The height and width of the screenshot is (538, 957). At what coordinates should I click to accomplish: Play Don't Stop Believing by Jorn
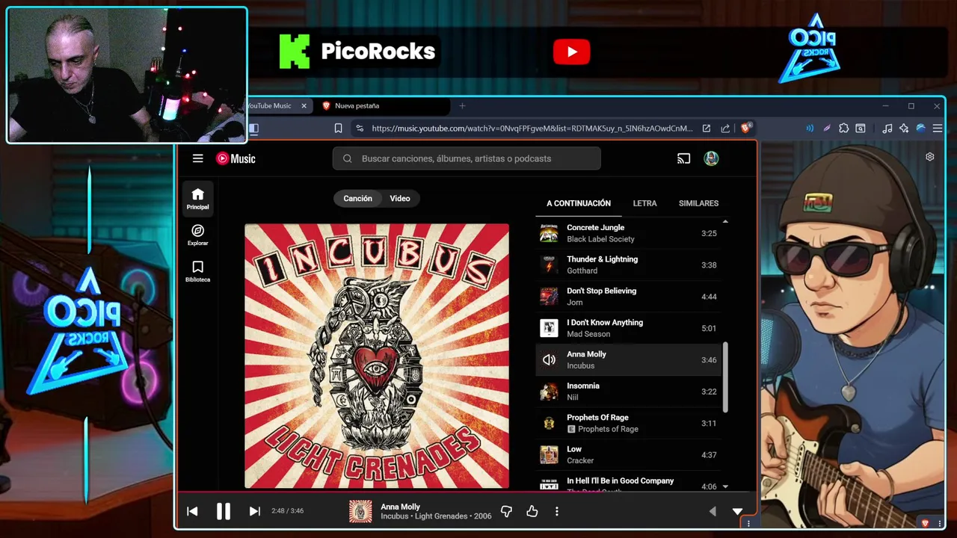(x=628, y=297)
